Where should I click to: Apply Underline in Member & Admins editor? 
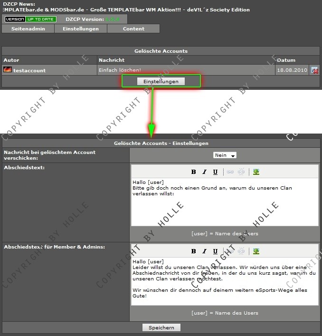215,251
